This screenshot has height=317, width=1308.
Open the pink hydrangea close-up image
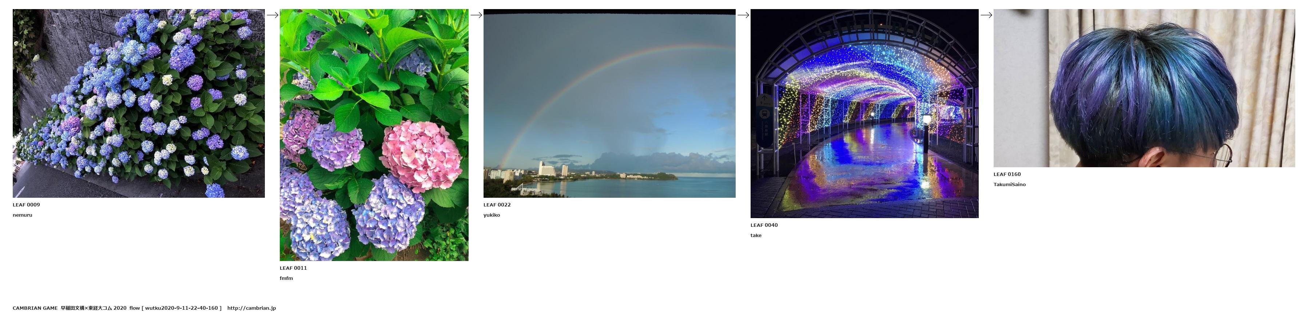coord(374,135)
